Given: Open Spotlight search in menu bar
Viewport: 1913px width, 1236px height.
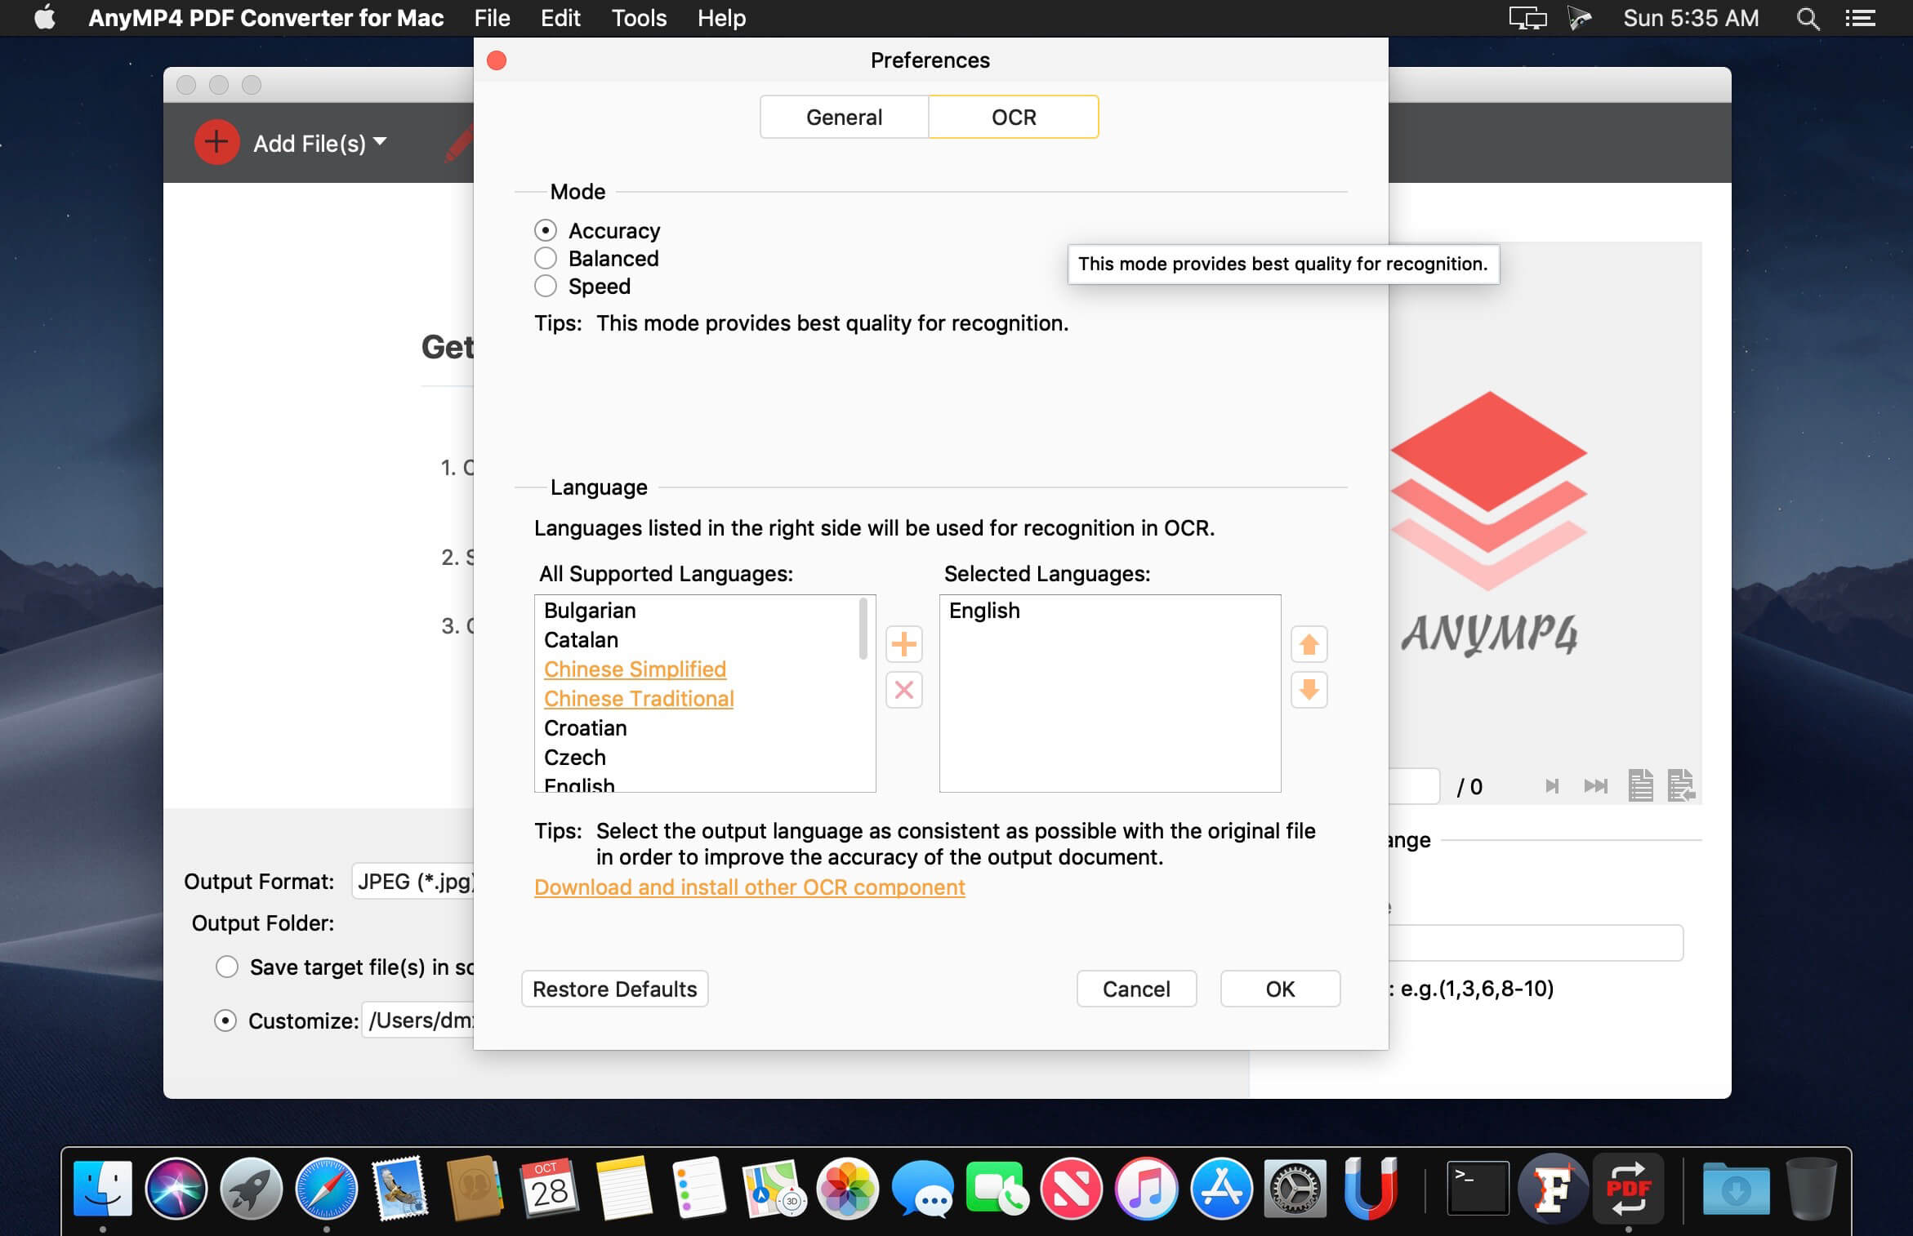Looking at the screenshot, I should point(1808,18).
